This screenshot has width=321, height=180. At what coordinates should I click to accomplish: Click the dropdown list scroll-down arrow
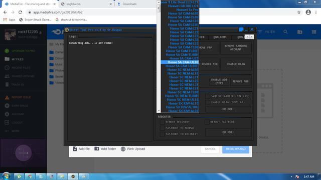click(x=158, y=111)
